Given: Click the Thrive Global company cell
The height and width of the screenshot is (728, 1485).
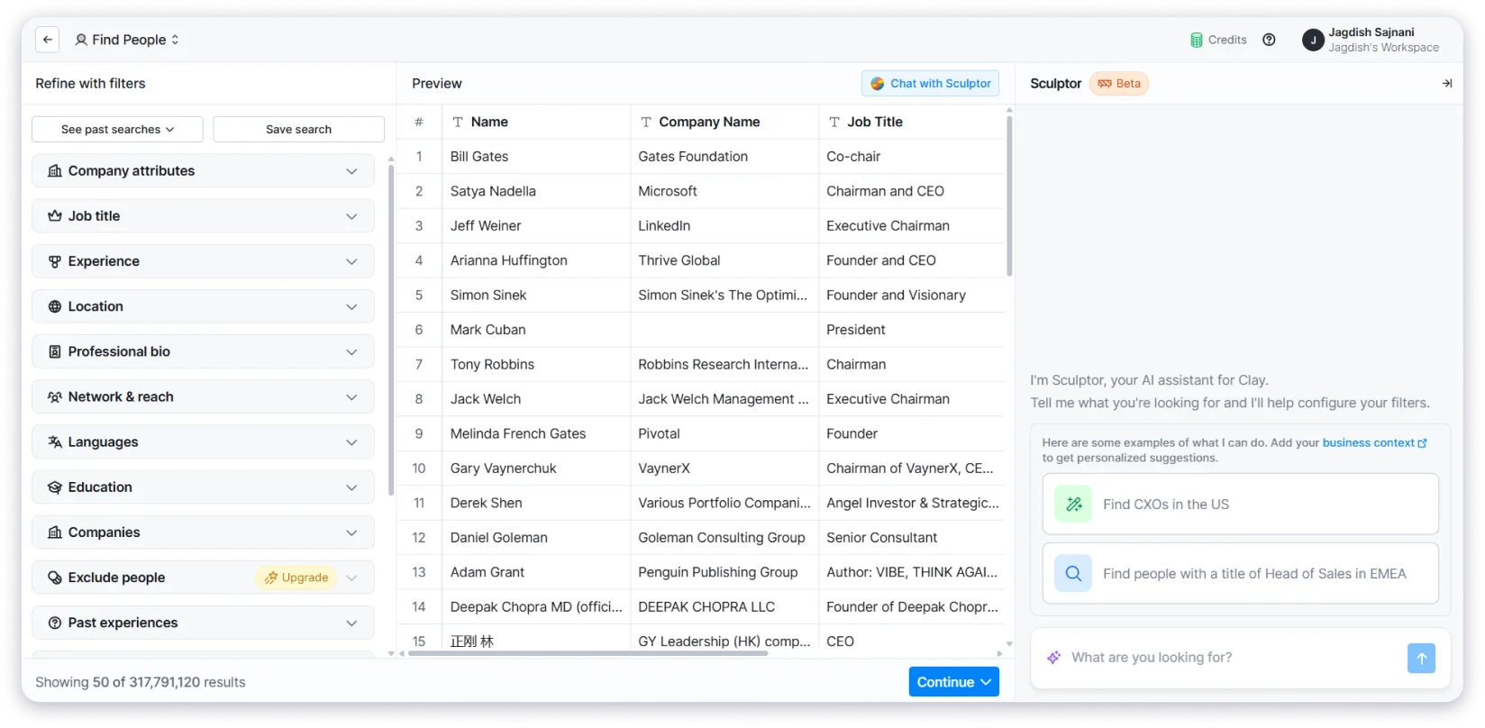Looking at the screenshot, I should 724,260.
